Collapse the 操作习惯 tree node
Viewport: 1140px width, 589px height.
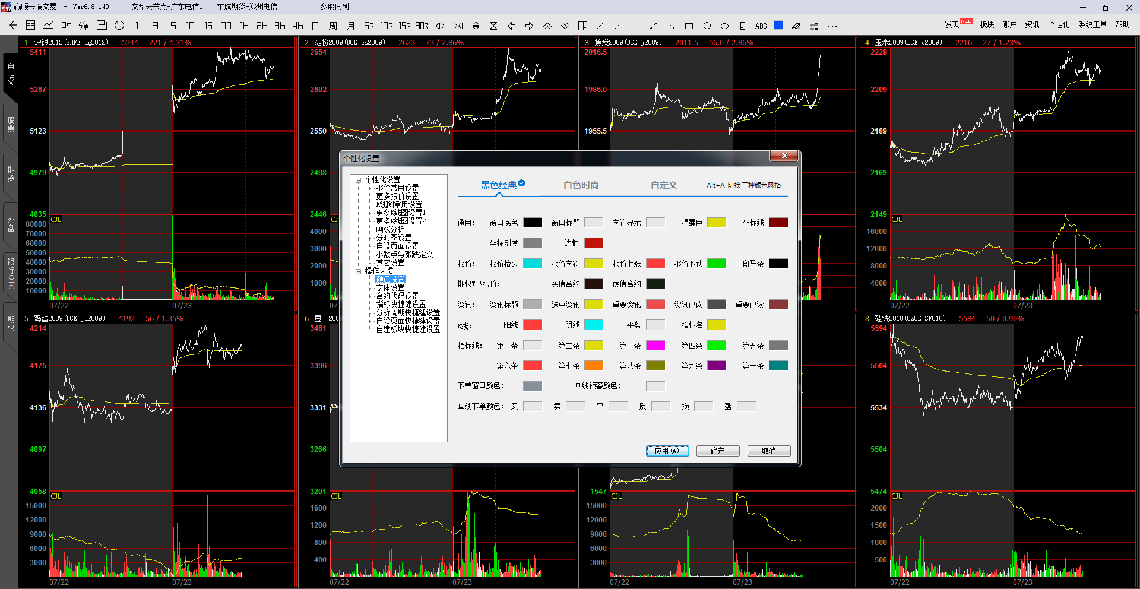click(359, 271)
